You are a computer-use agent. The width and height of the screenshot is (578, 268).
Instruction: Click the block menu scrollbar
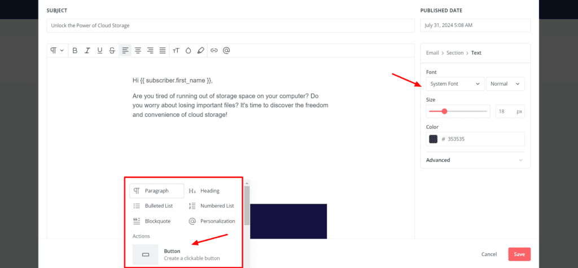click(x=247, y=206)
